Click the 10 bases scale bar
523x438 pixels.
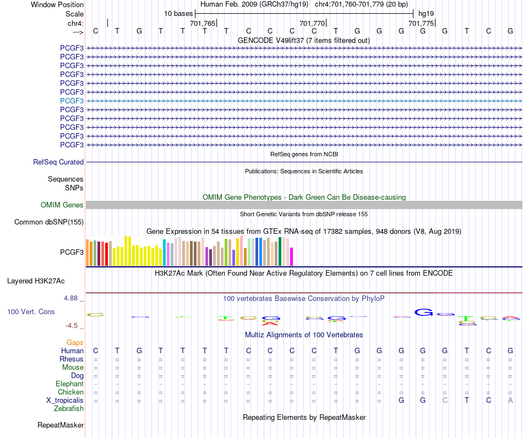click(304, 14)
